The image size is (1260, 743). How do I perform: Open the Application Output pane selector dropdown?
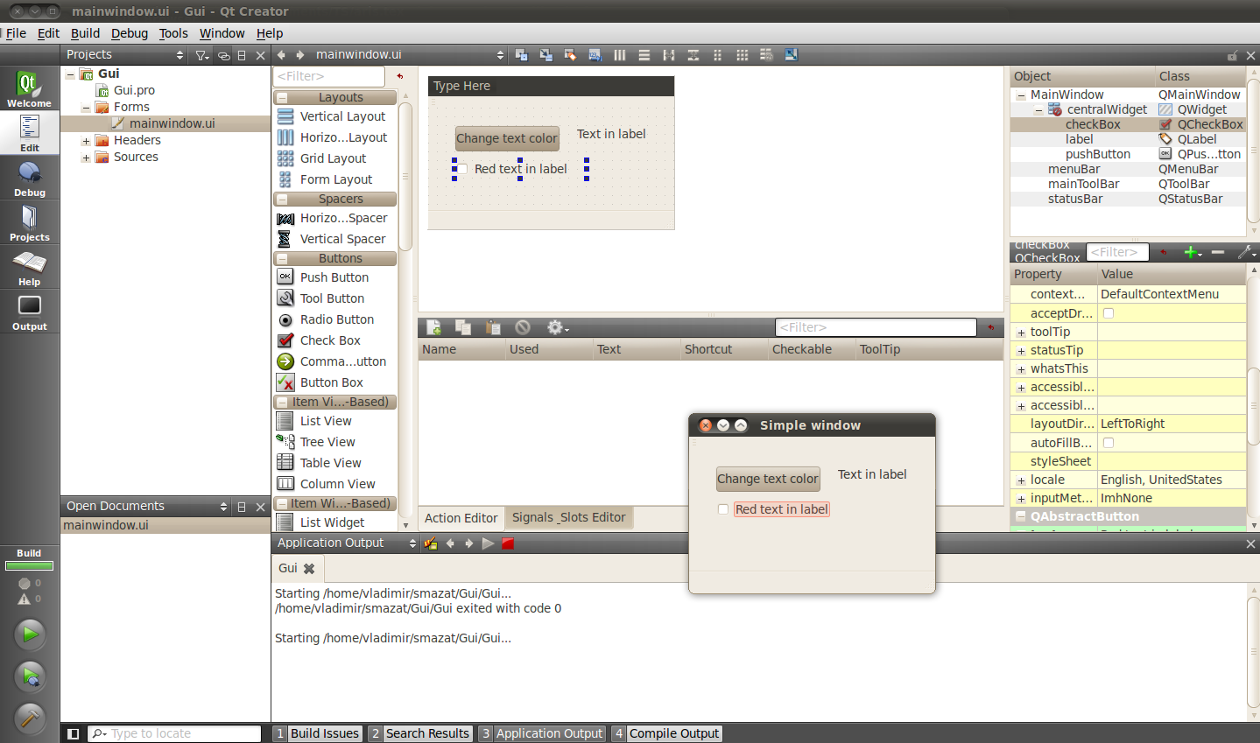pyautogui.click(x=347, y=543)
